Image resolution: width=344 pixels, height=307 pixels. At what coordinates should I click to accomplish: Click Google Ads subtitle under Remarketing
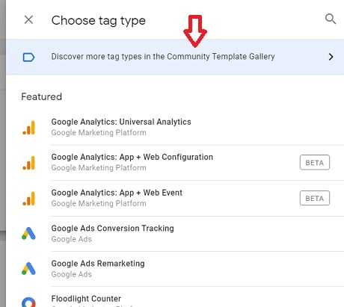pyautogui.click(x=72, y=274)
